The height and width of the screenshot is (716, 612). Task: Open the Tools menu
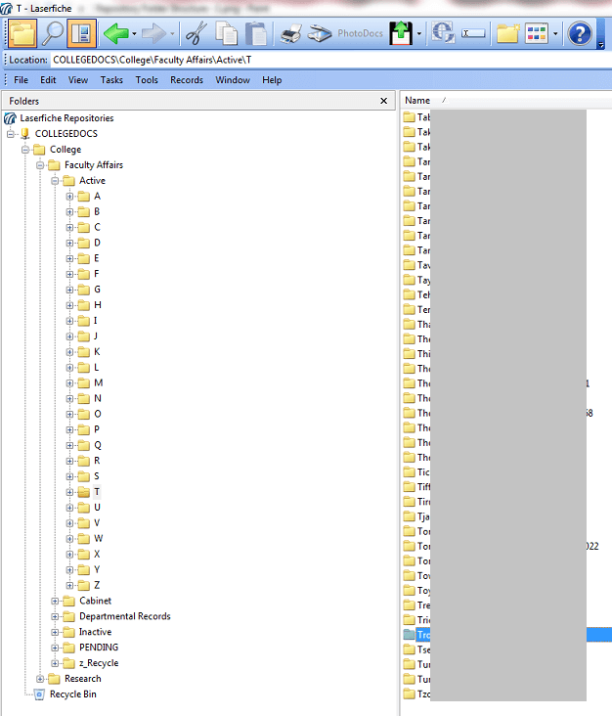(x=147, y=80)
